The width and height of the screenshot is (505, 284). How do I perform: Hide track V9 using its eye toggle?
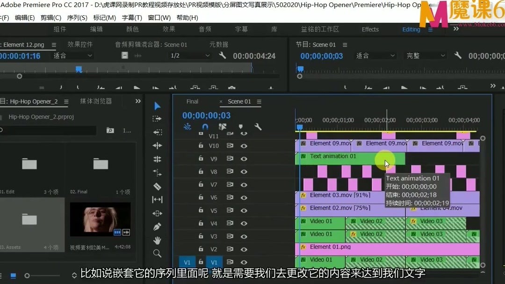tap(244, 158)
